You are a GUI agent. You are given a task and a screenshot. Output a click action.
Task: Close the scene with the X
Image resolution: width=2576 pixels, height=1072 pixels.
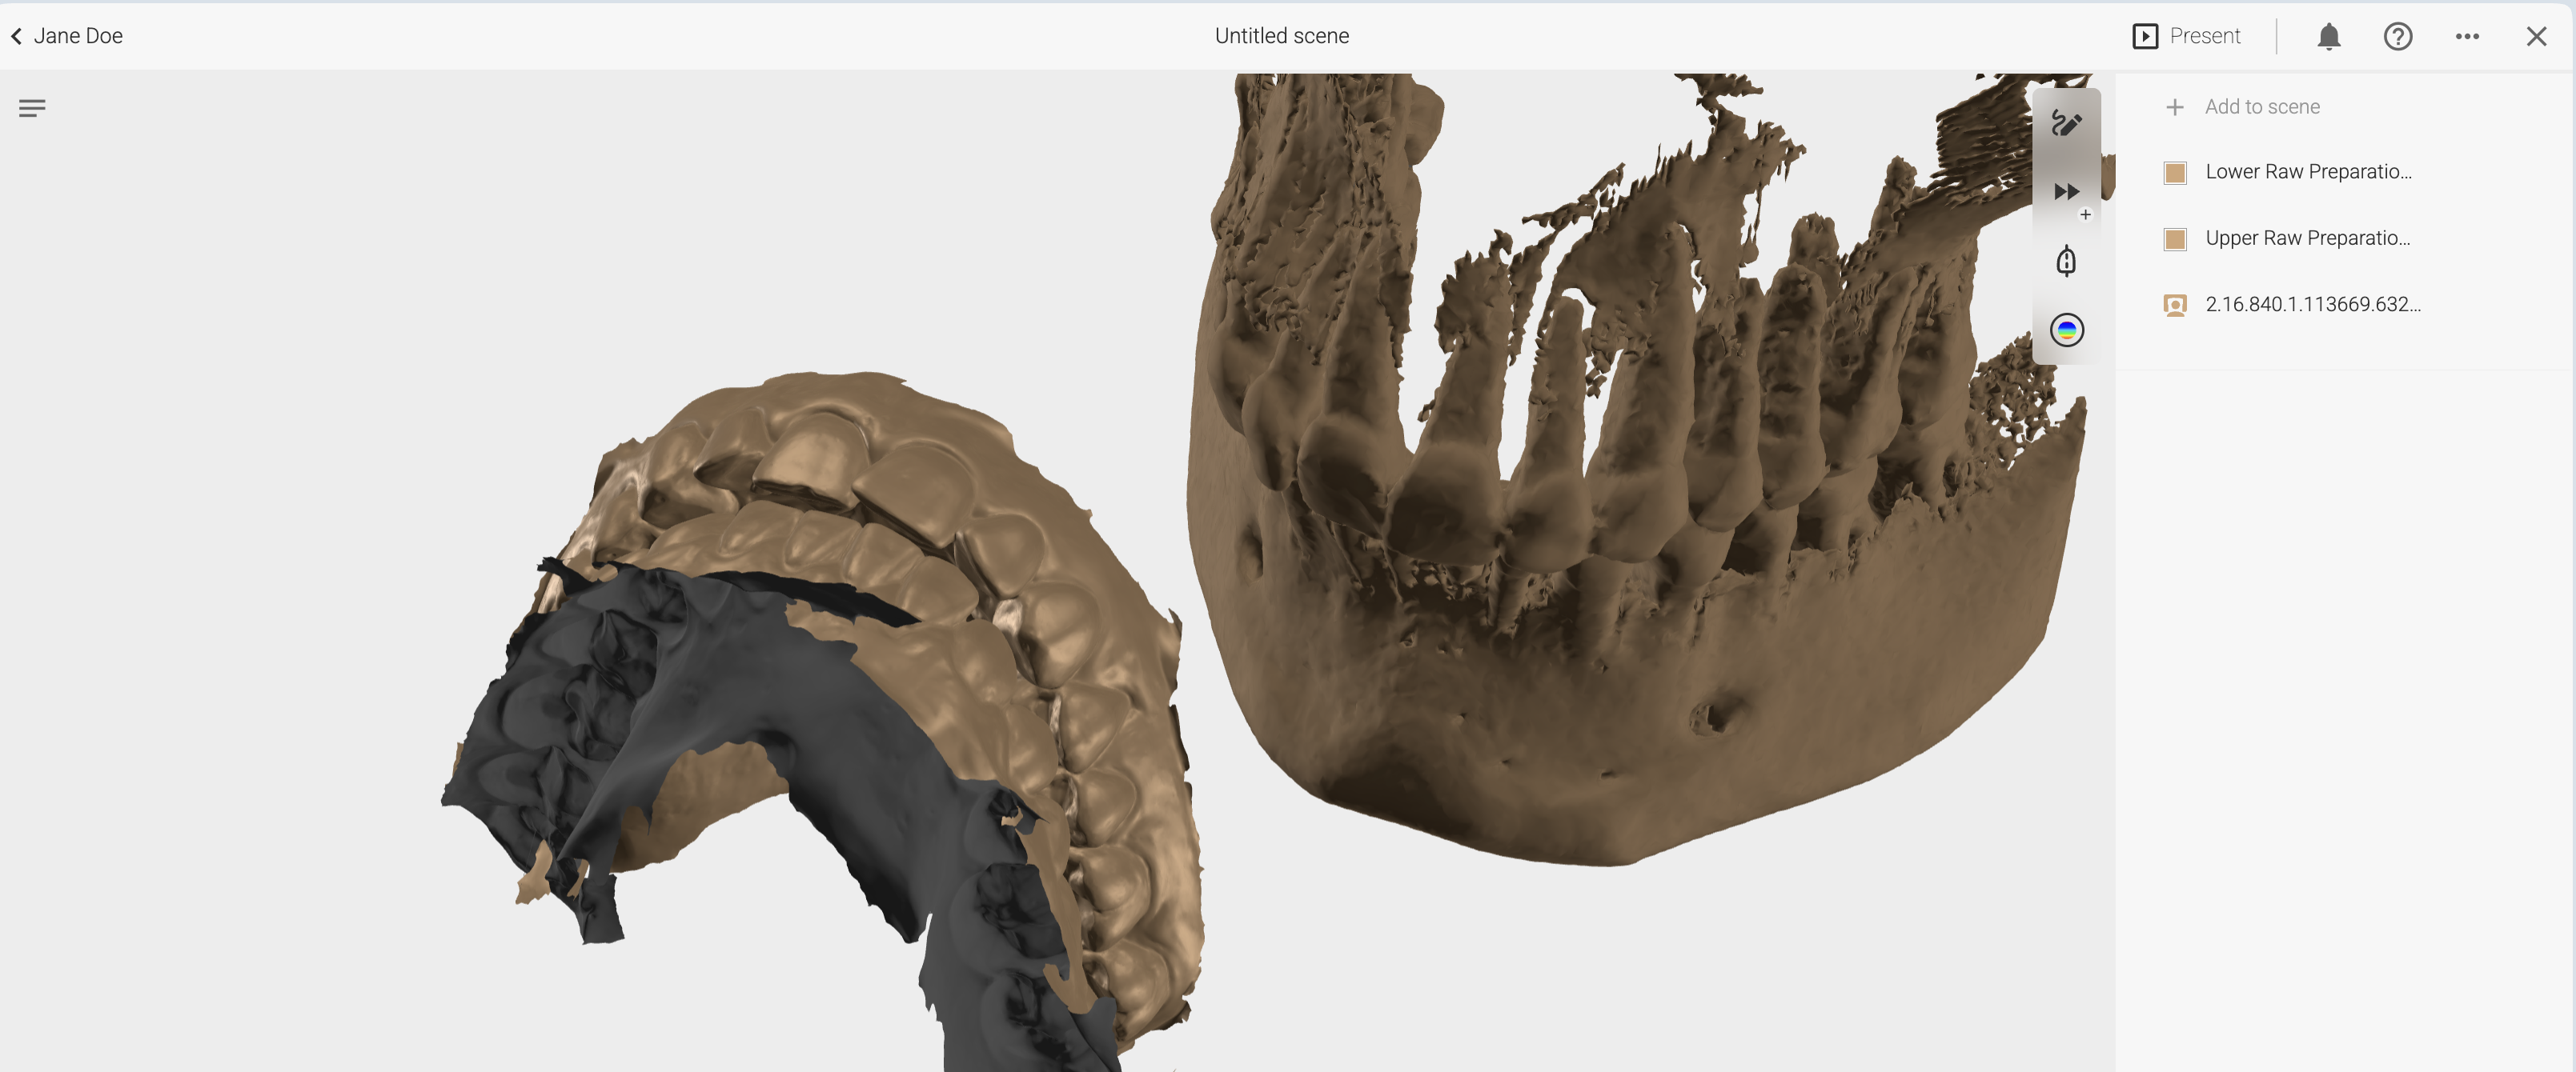tap(2535, 37)
